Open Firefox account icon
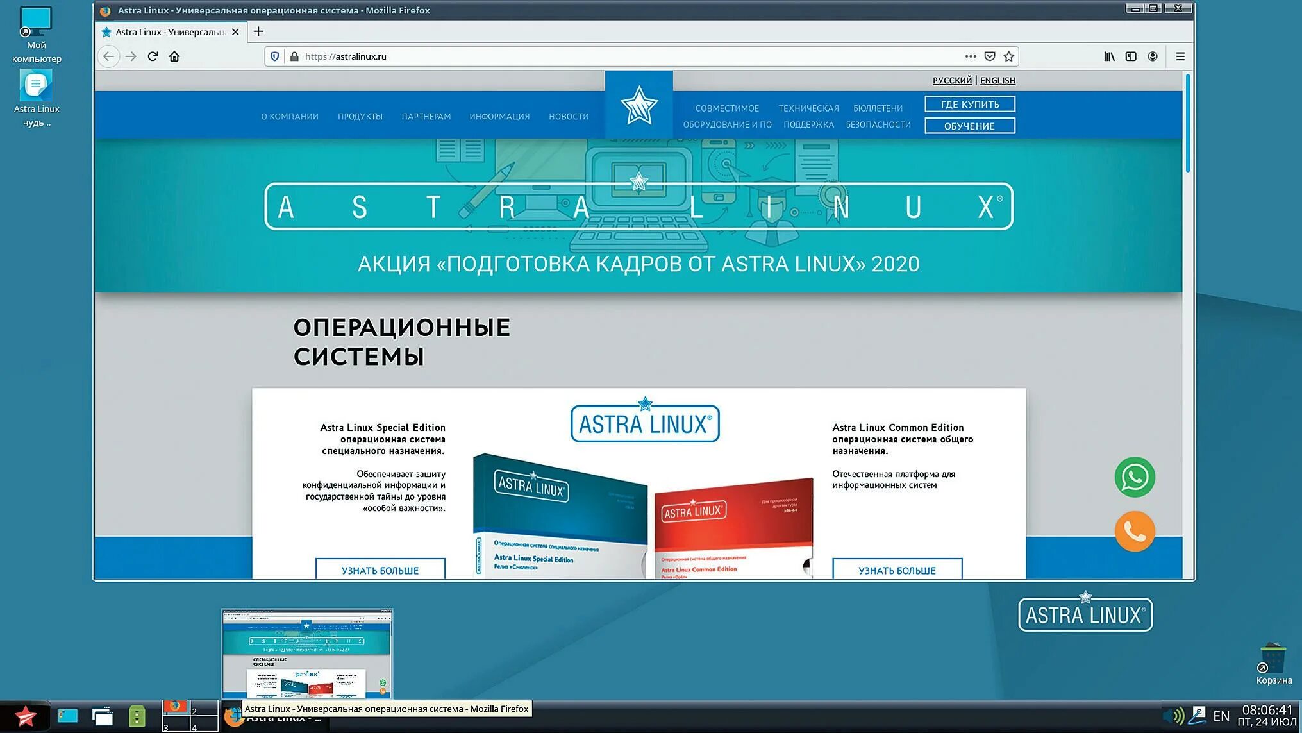 [1153, 56]
